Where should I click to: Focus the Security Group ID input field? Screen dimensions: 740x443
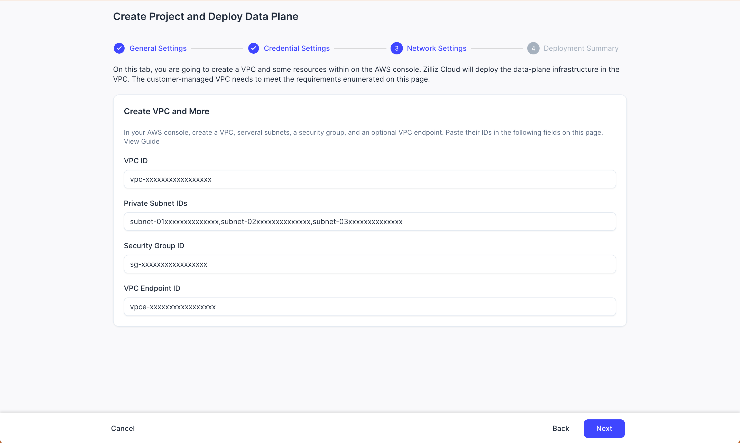(x=369, y=264)
